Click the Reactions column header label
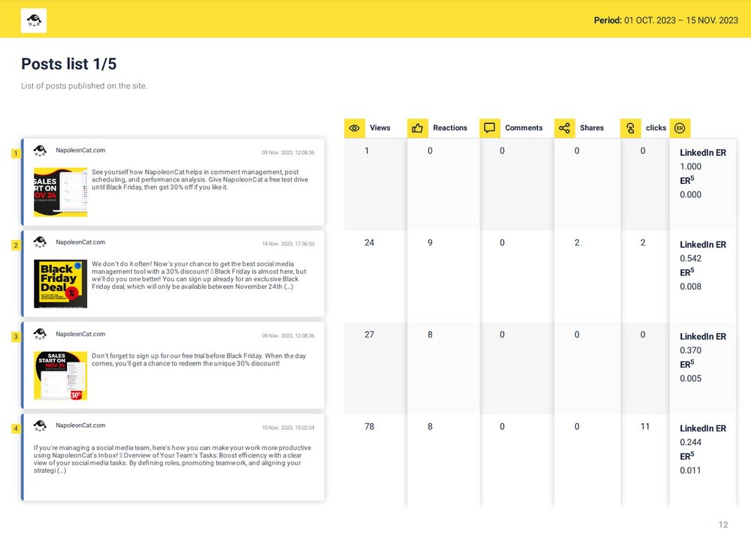The height and width of the screenshot is (535, 751). point(450,128)
